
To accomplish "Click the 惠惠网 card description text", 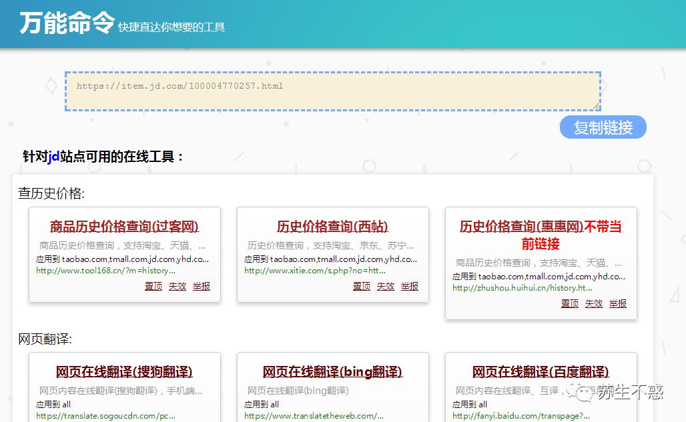I will (x=539, y=263).
